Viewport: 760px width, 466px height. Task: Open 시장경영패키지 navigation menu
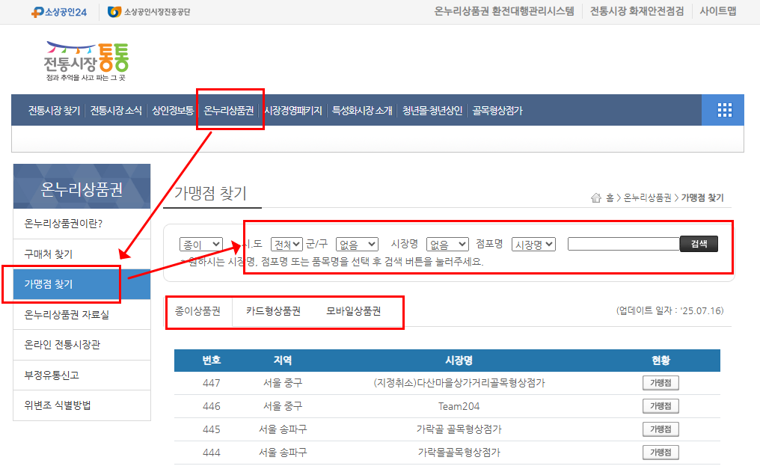coord(292,111)
